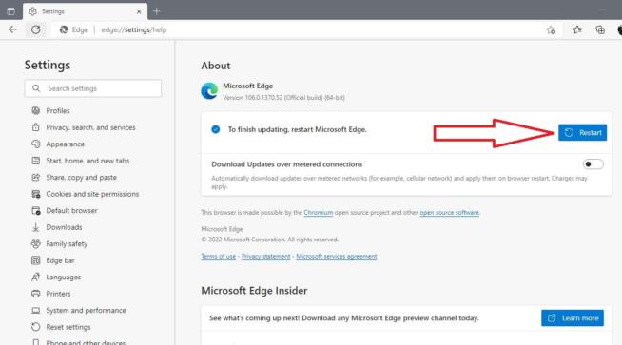This screenshot has height=345, width=622.
Task: Open Privacy, search, and services
Action: pos(91,127)
